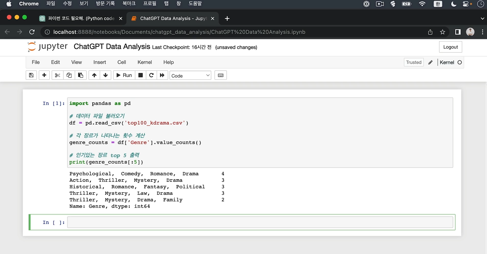Save notebook with the floppy disk icon
The height and width of the screenshot is (254, 487).
pos(31,75)
